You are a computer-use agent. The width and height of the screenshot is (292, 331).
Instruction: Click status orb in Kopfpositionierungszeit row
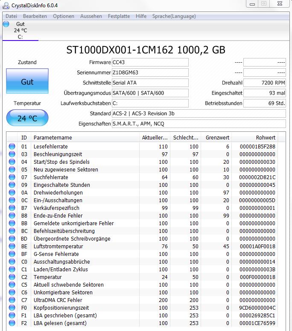12,308
